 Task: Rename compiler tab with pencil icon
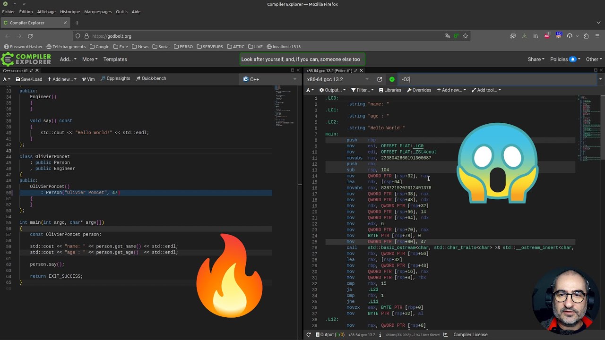point(355,70)
